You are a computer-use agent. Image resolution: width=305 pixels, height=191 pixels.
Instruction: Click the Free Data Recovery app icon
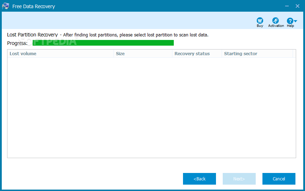5,6
